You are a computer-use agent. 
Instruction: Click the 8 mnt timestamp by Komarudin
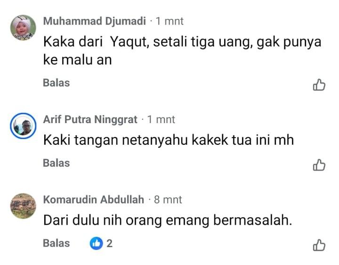click(x=168, y=199)
